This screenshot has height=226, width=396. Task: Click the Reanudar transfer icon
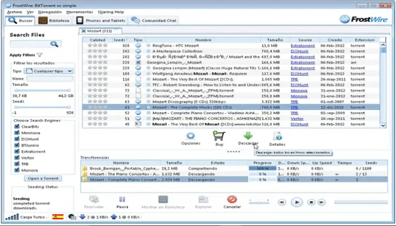tap(94, 199)
